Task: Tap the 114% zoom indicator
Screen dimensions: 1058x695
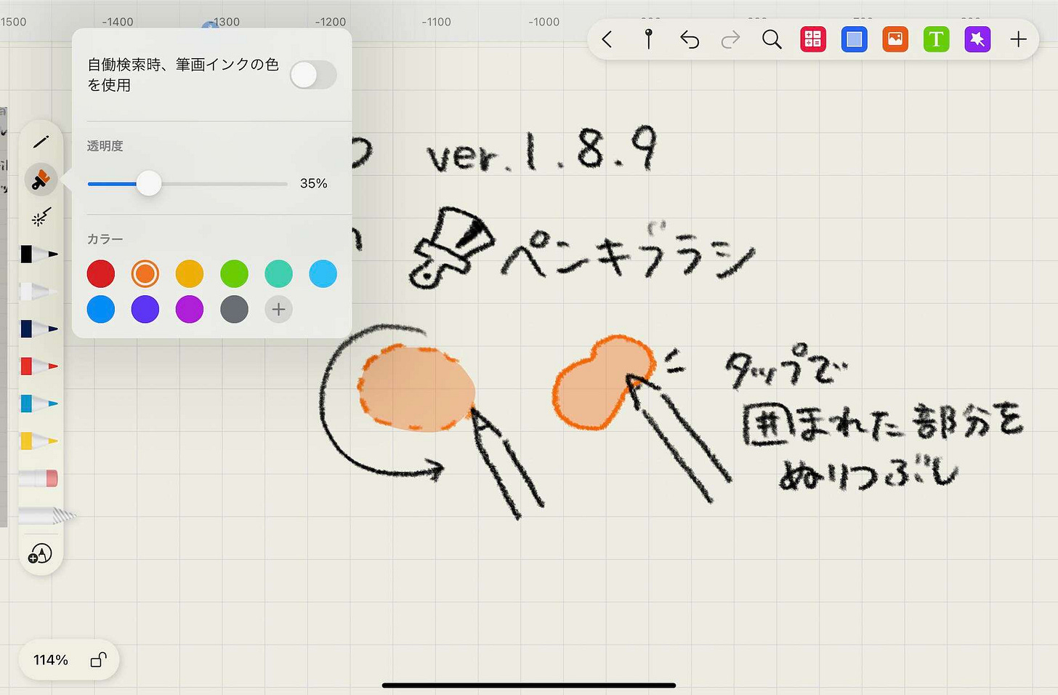Action: tap(49, 660)
